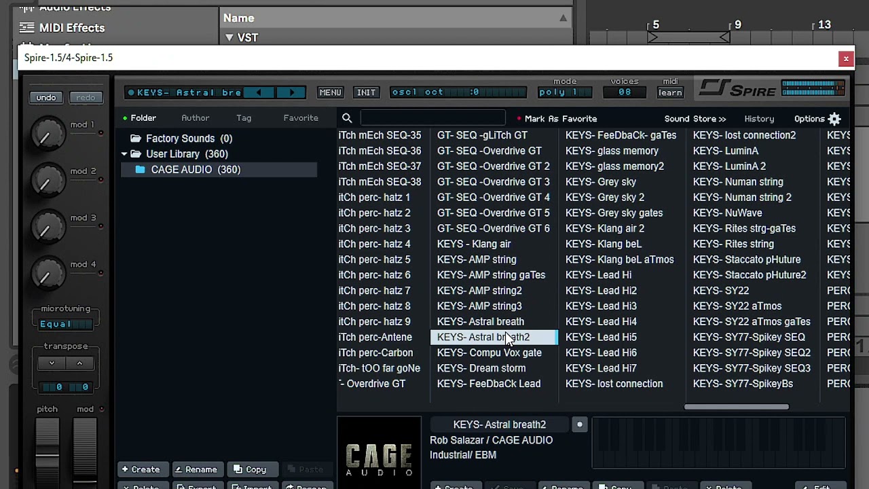Select preset KEYS- Compu Vox gate
The height and width of the screenshot is (489, 869).
pyautogui.click(x=489, y=353)
